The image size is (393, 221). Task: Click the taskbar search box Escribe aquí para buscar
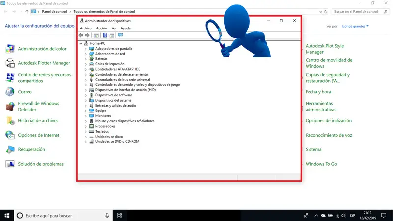[x=63, y=216]
